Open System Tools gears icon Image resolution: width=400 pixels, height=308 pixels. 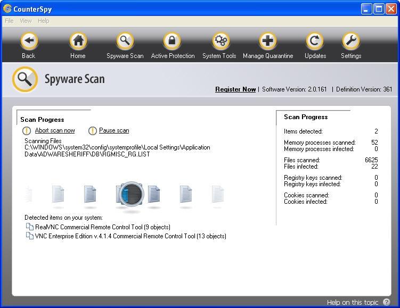click(219, 41)
